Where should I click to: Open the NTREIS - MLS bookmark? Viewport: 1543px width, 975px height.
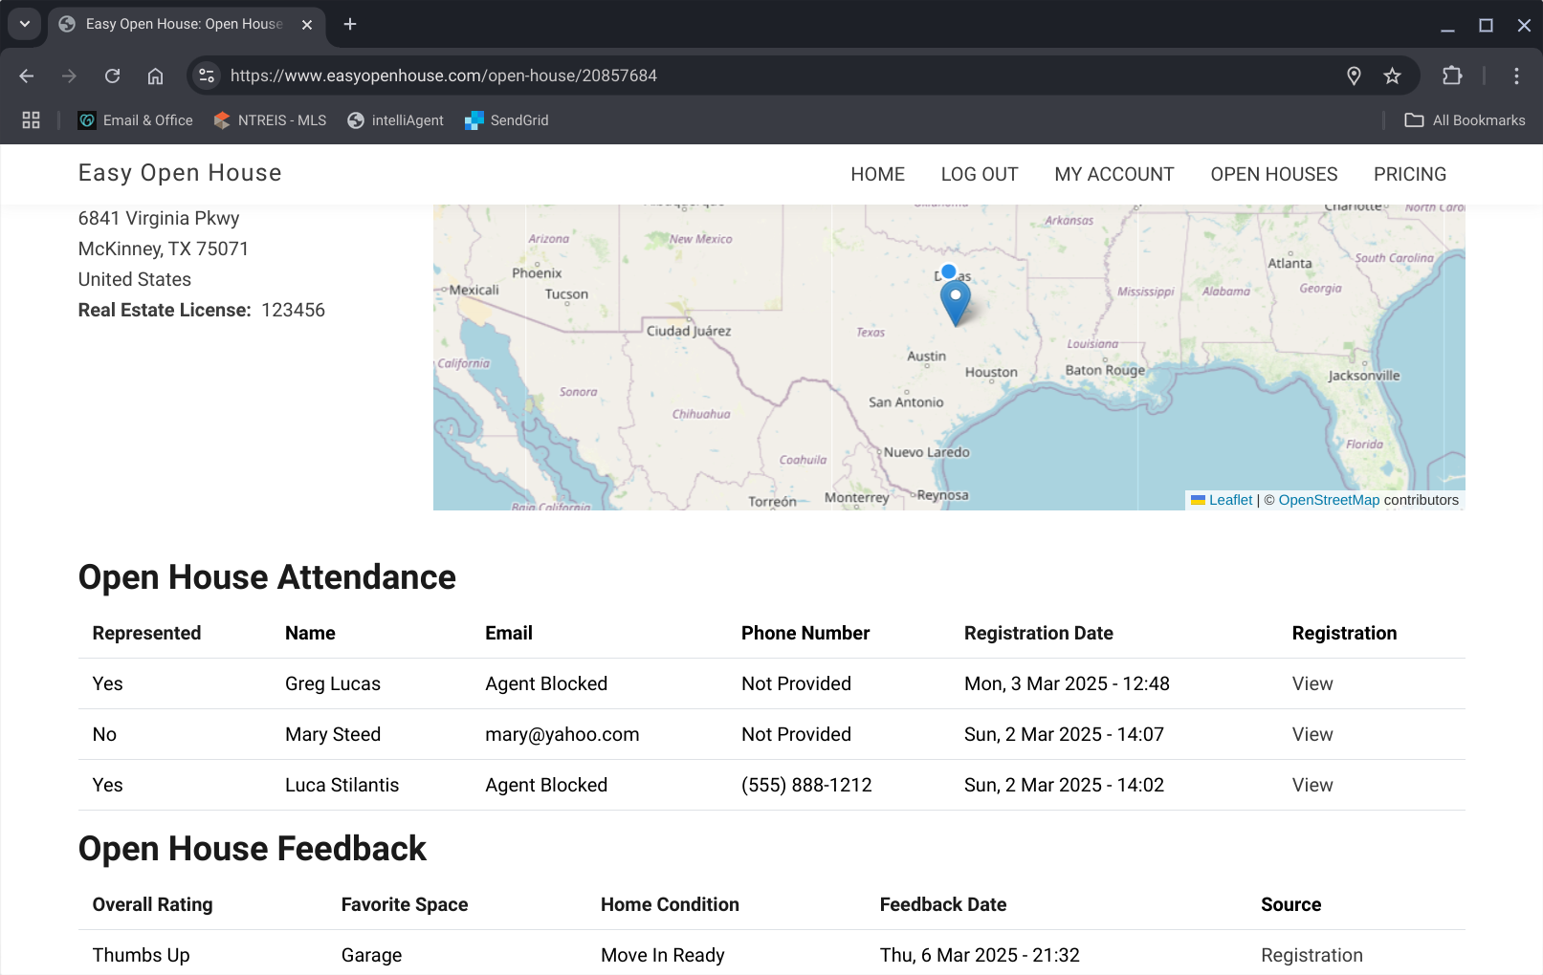pyautogui.click(x=270, y=120)
